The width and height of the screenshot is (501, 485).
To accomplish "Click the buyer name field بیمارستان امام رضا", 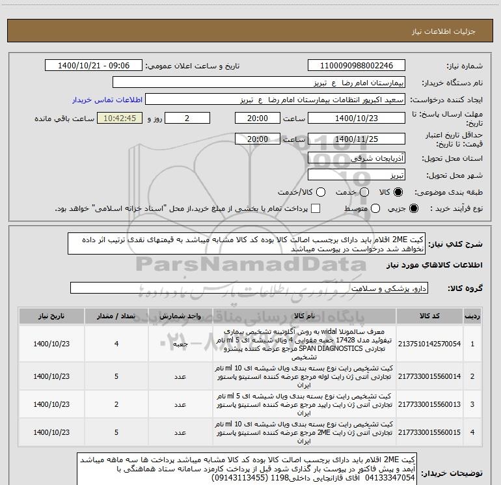I will (x=259, y=83).
